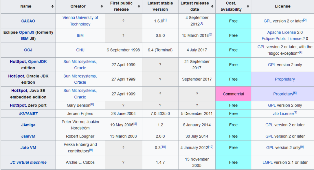Open the IKVM.NET link
The width and height of the screenshot is (314, 170).
(28, 114)
